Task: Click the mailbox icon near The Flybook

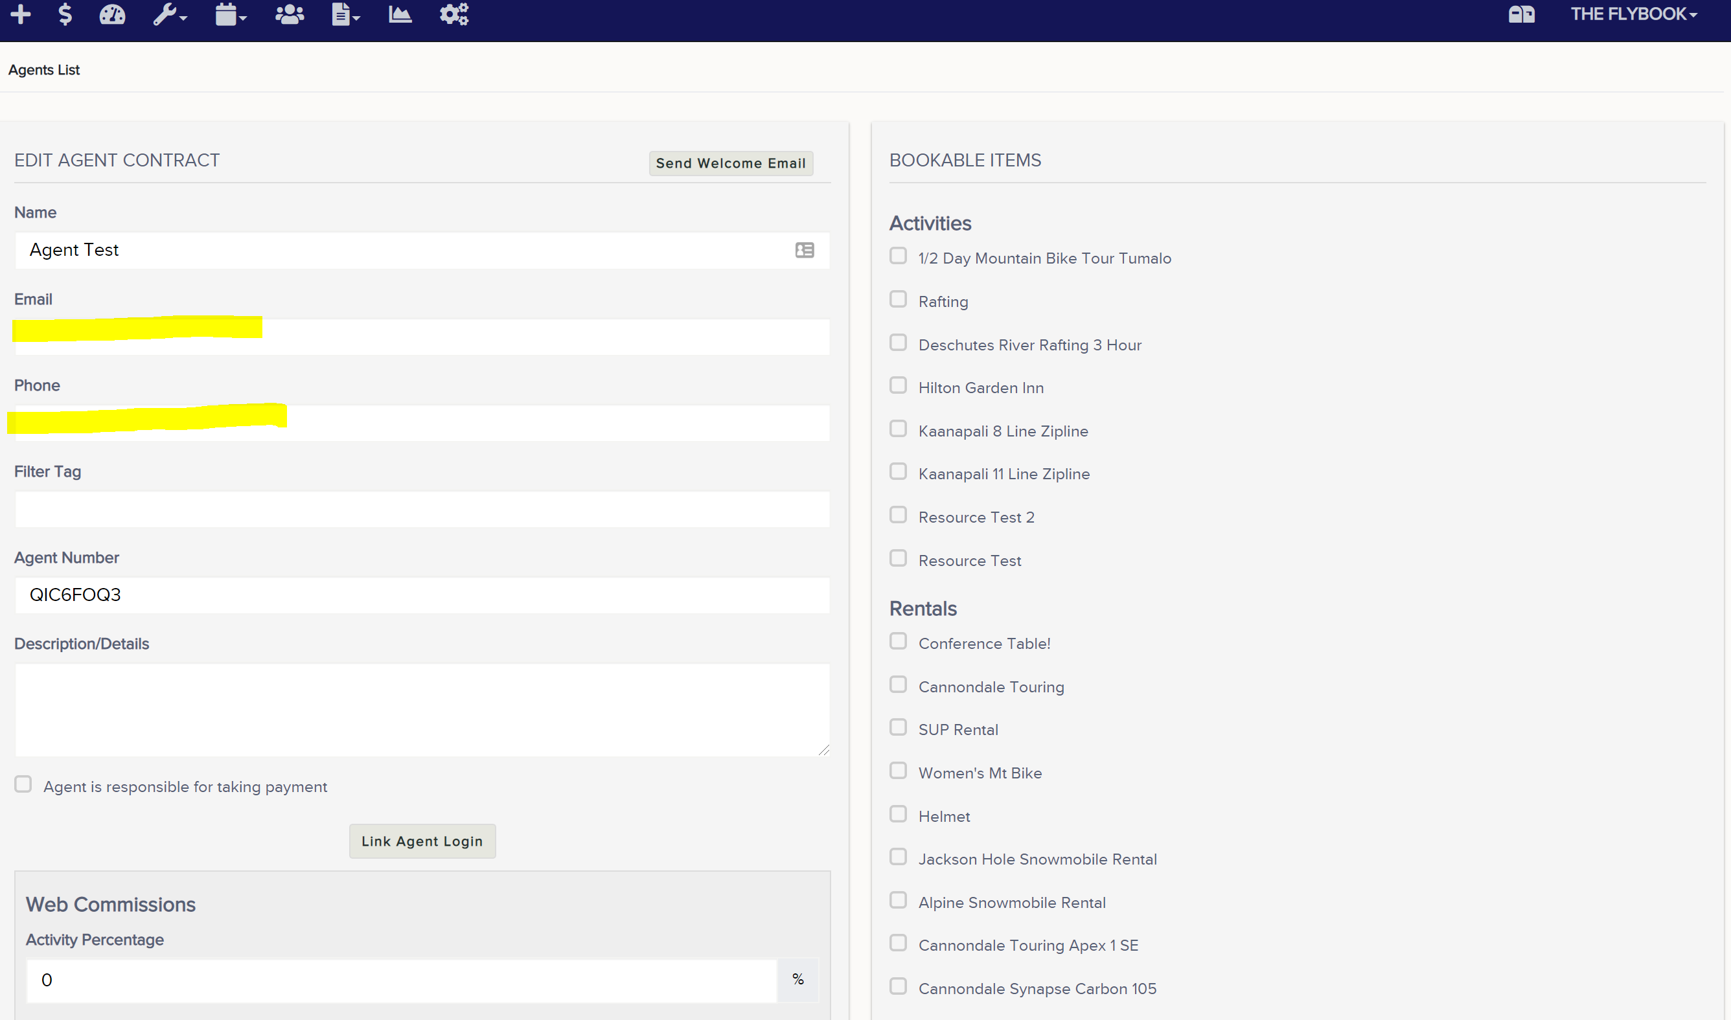Action: click(1520, 14)
